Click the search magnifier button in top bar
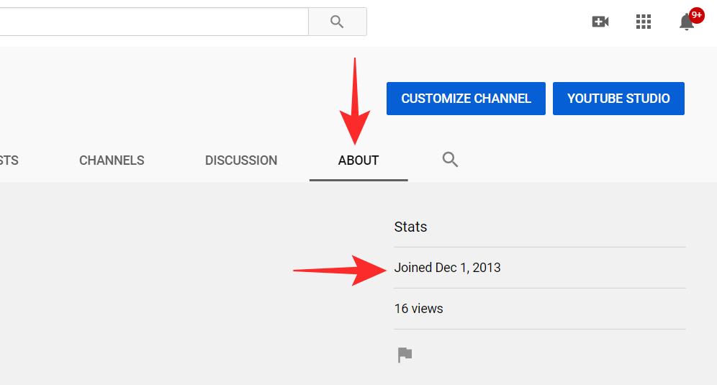The height and width of the screenshot is (385, 717). pyautogui.click(x=337, y=22)
